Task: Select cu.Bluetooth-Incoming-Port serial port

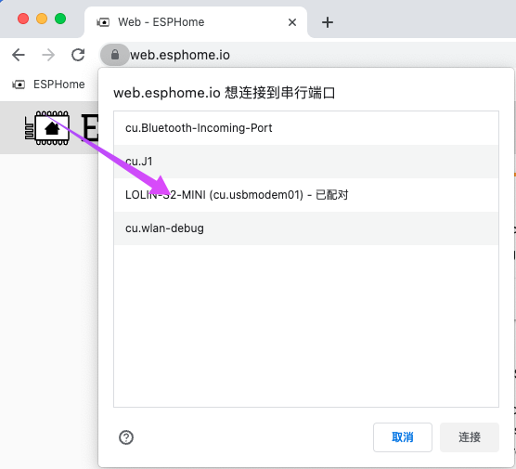Action: [306, 128]
